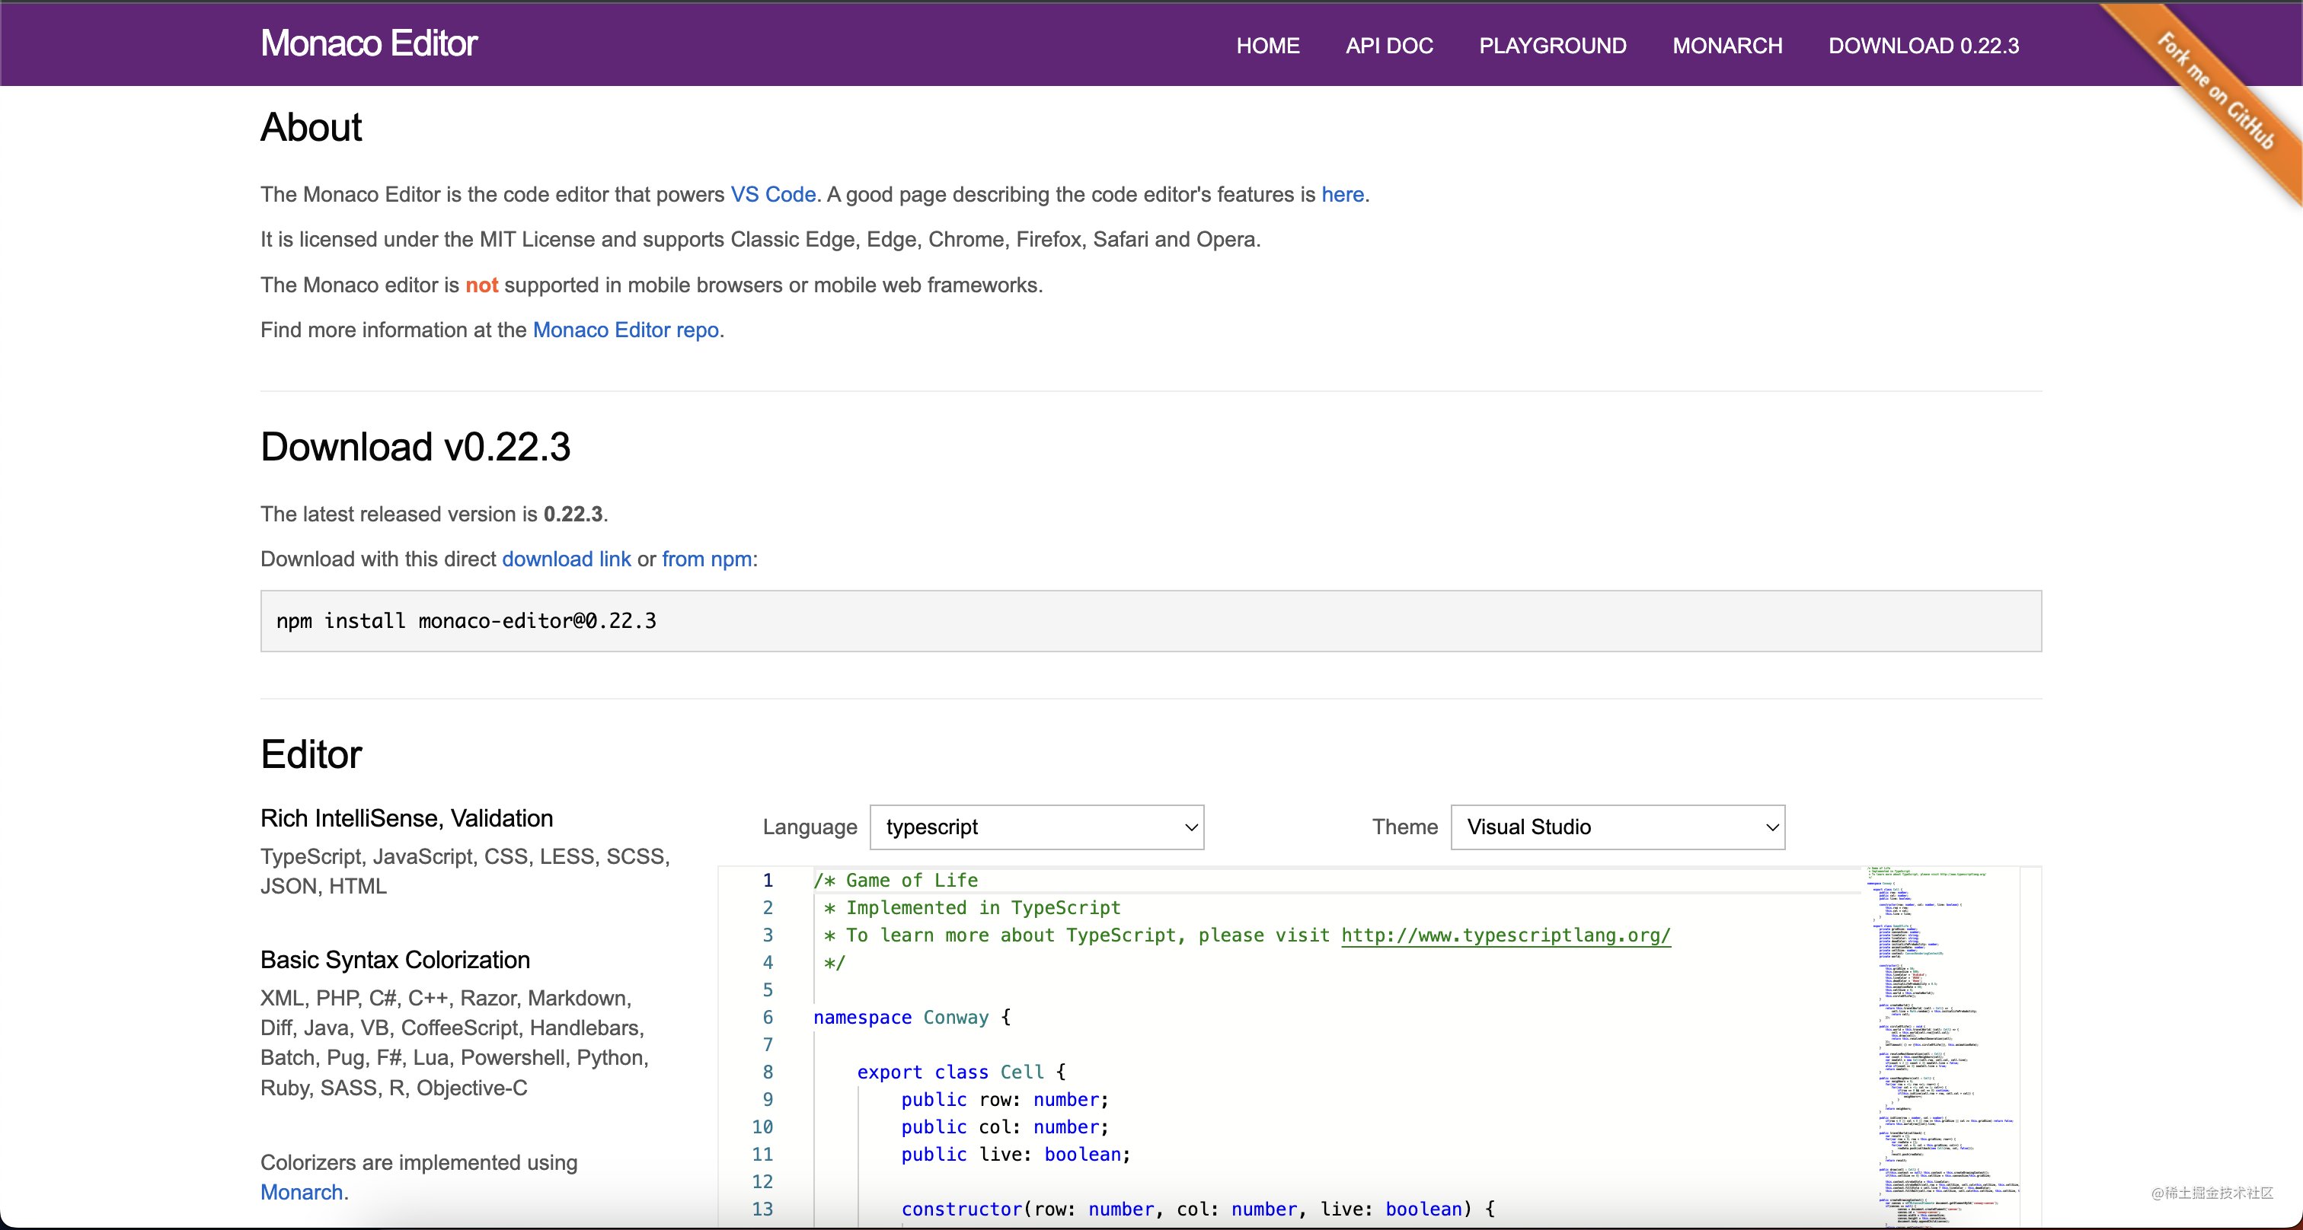Follow the Monarch colorizer link
This screenshot has height=1230, width=2303.
click(302, 1193)
